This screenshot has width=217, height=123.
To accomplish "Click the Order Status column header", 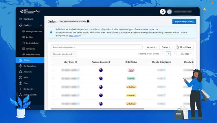I will tap(131, 62).
